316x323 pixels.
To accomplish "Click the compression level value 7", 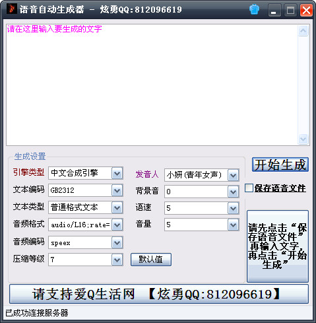I will click(52, 260).
